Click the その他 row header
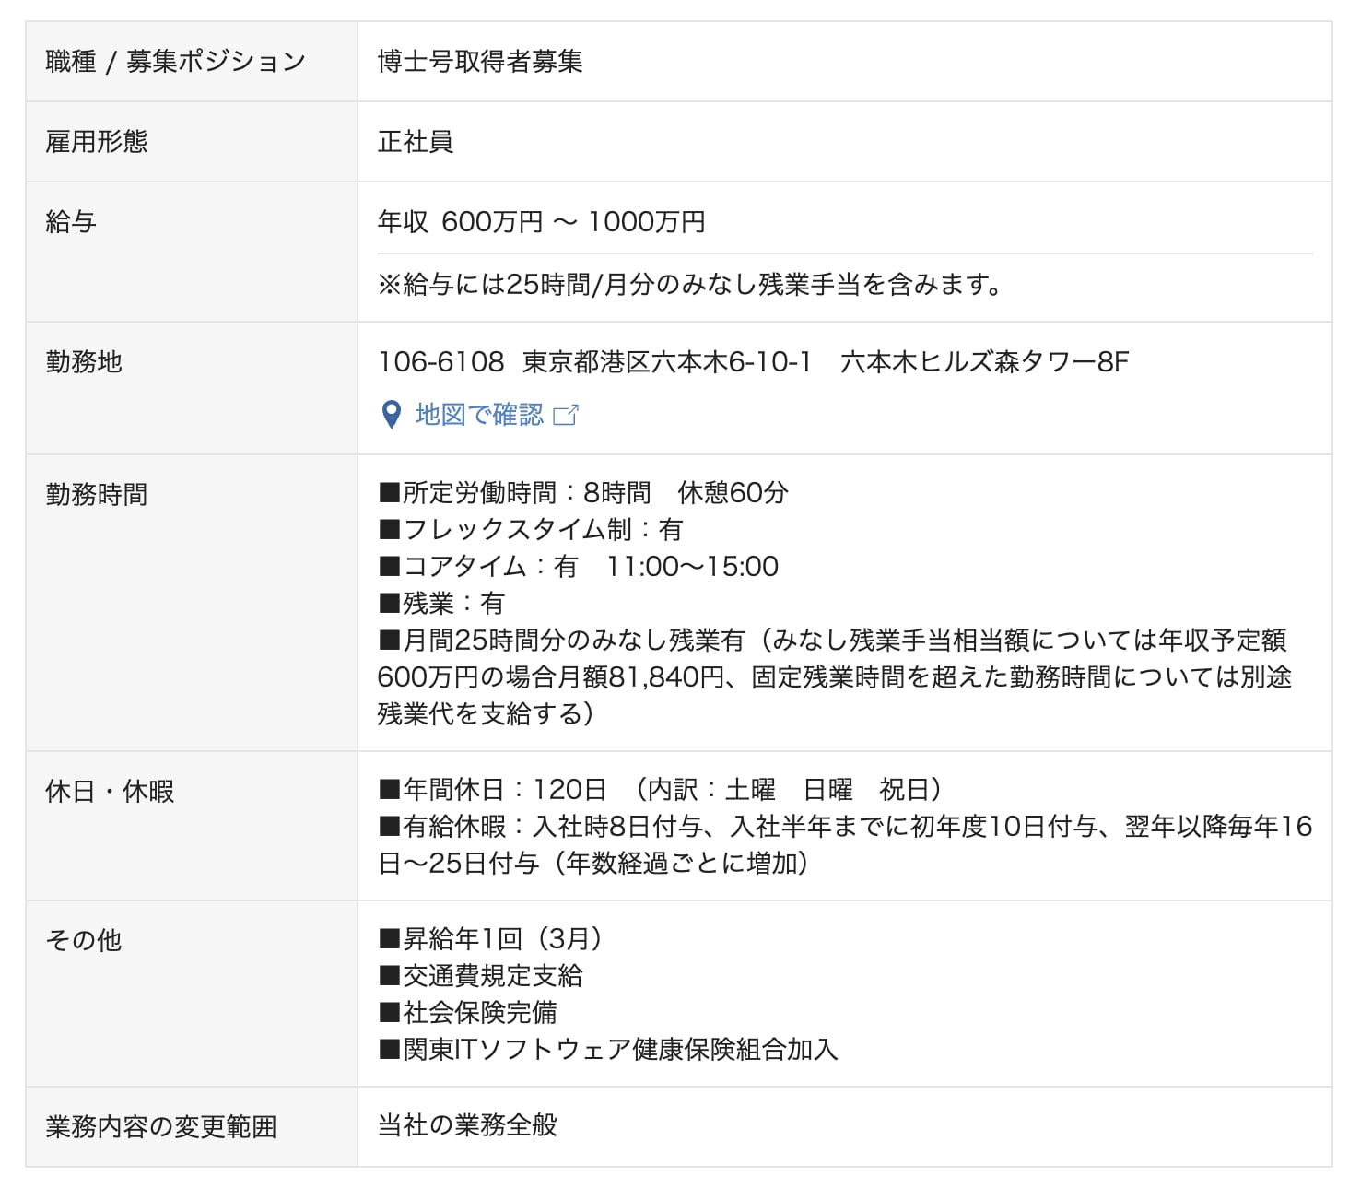The image size is (1349, 1200). click(x=84, y=940)
